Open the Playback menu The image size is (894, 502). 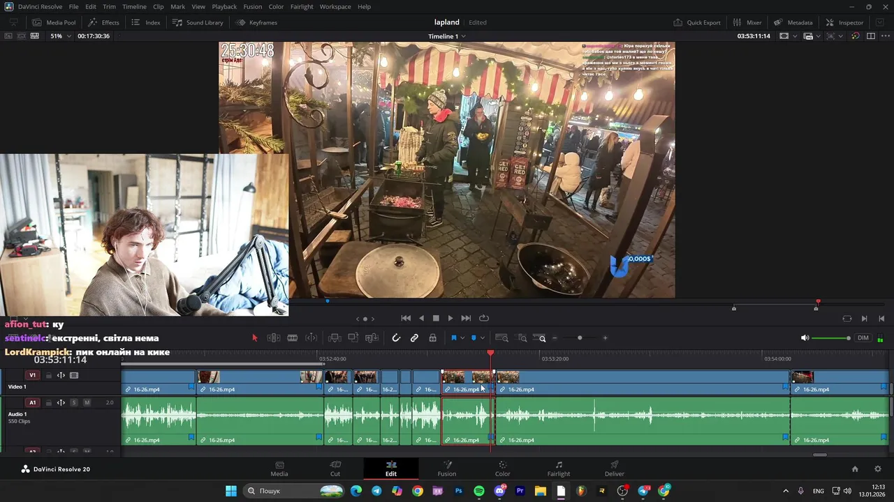pos(224,6)
